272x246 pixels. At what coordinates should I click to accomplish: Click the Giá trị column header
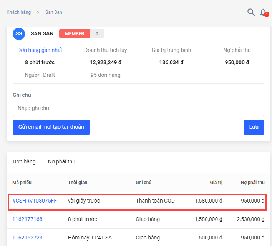click(x=216, y=183)
